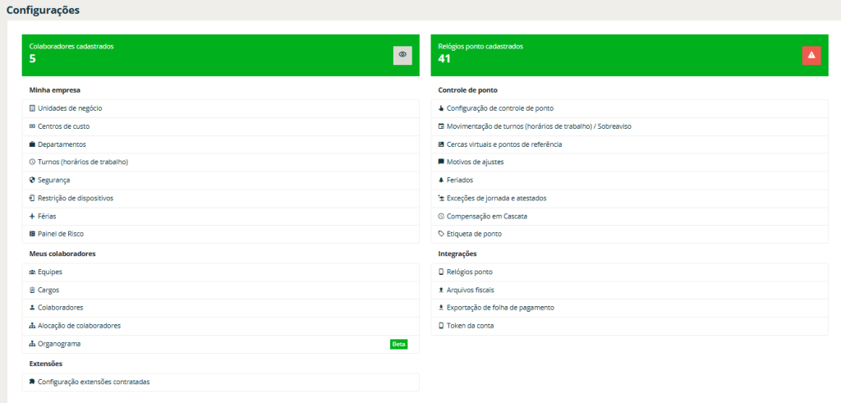Open Organograma beta feature
The image size is (841, 403).
[x=59, y=344]
